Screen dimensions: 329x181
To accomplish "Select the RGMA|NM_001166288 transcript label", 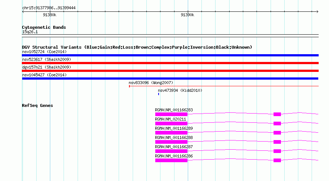I will (x=174, y=138).
